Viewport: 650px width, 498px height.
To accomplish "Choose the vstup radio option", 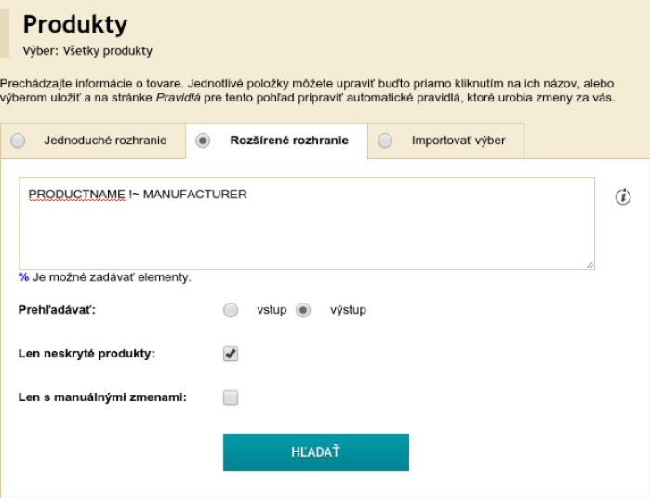I will [231, 310].
